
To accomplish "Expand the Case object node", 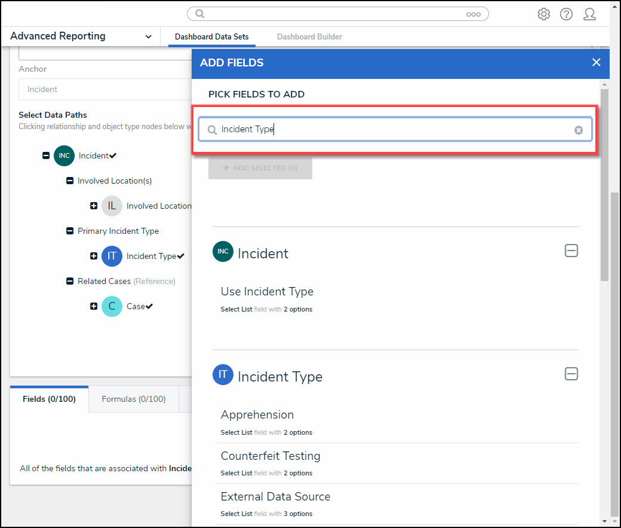I will pyautogui.click(x=94, y=306).
